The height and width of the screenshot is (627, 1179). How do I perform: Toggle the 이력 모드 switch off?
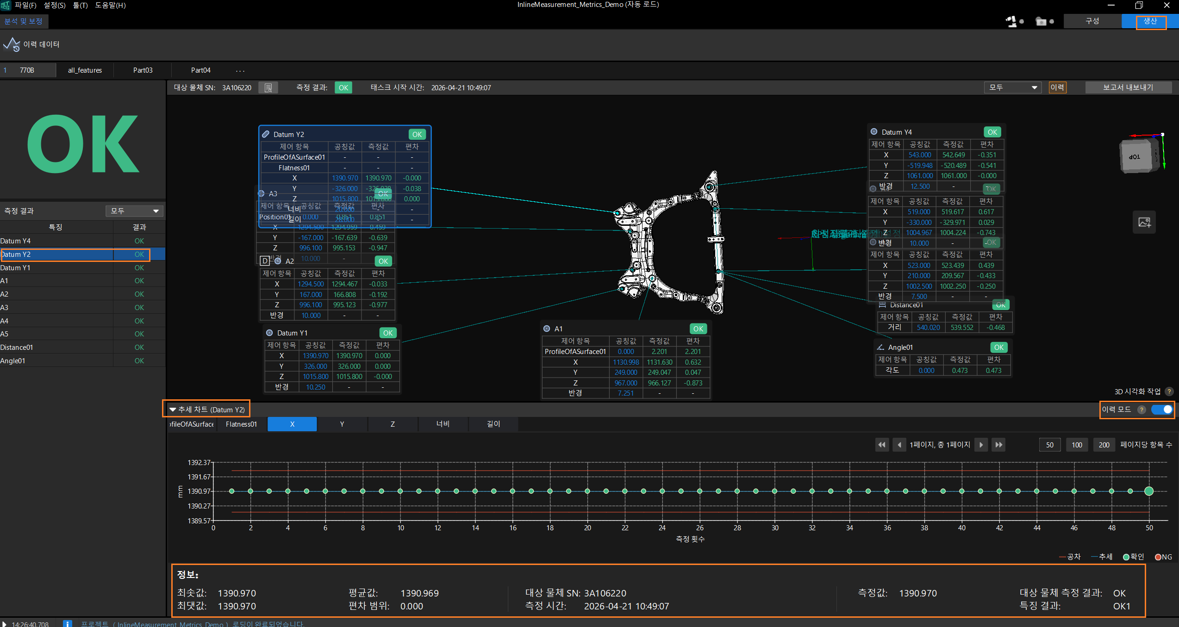pos(1161,410)
